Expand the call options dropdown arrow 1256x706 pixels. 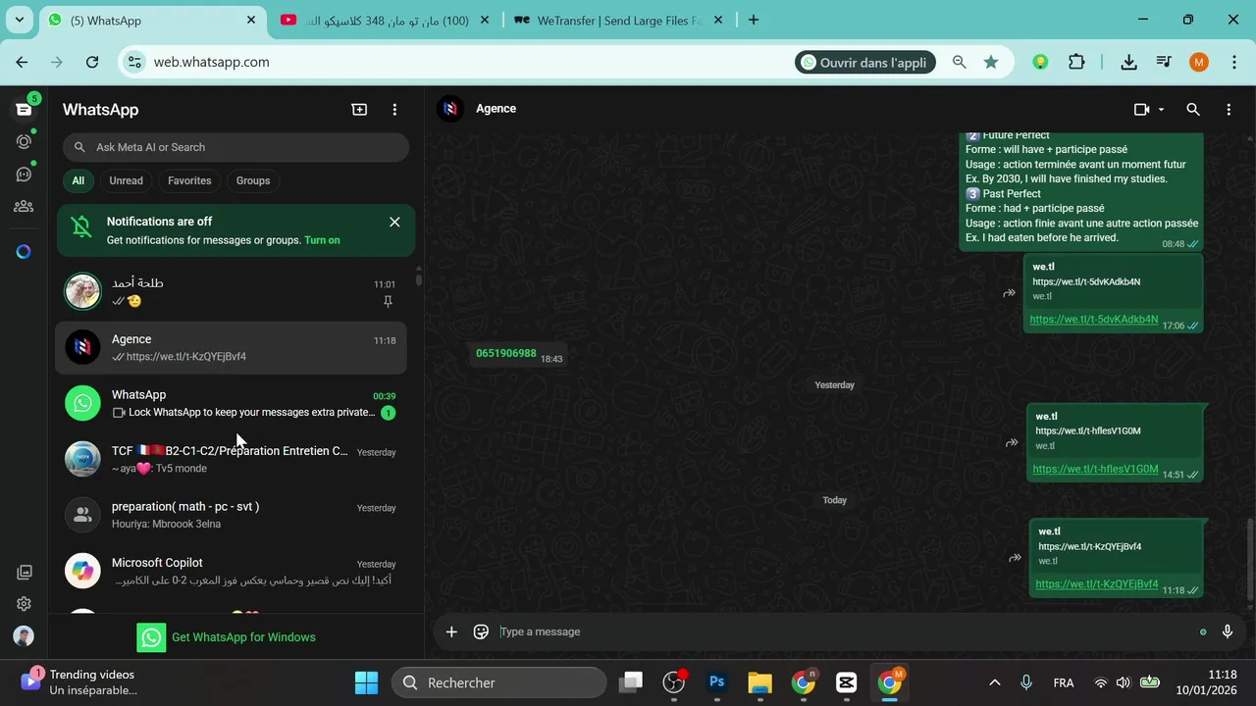point(1161,110)
